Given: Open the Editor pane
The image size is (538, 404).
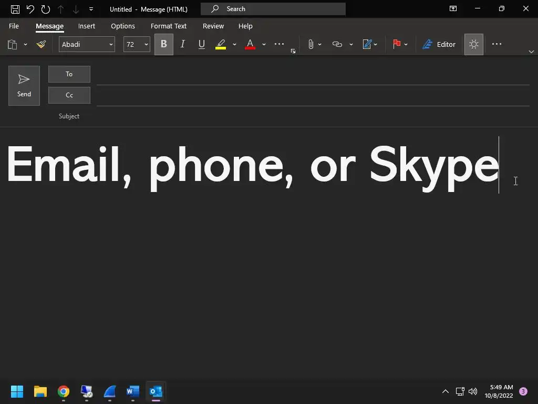Looking at the screenshot, I should [x=439, y=44].
